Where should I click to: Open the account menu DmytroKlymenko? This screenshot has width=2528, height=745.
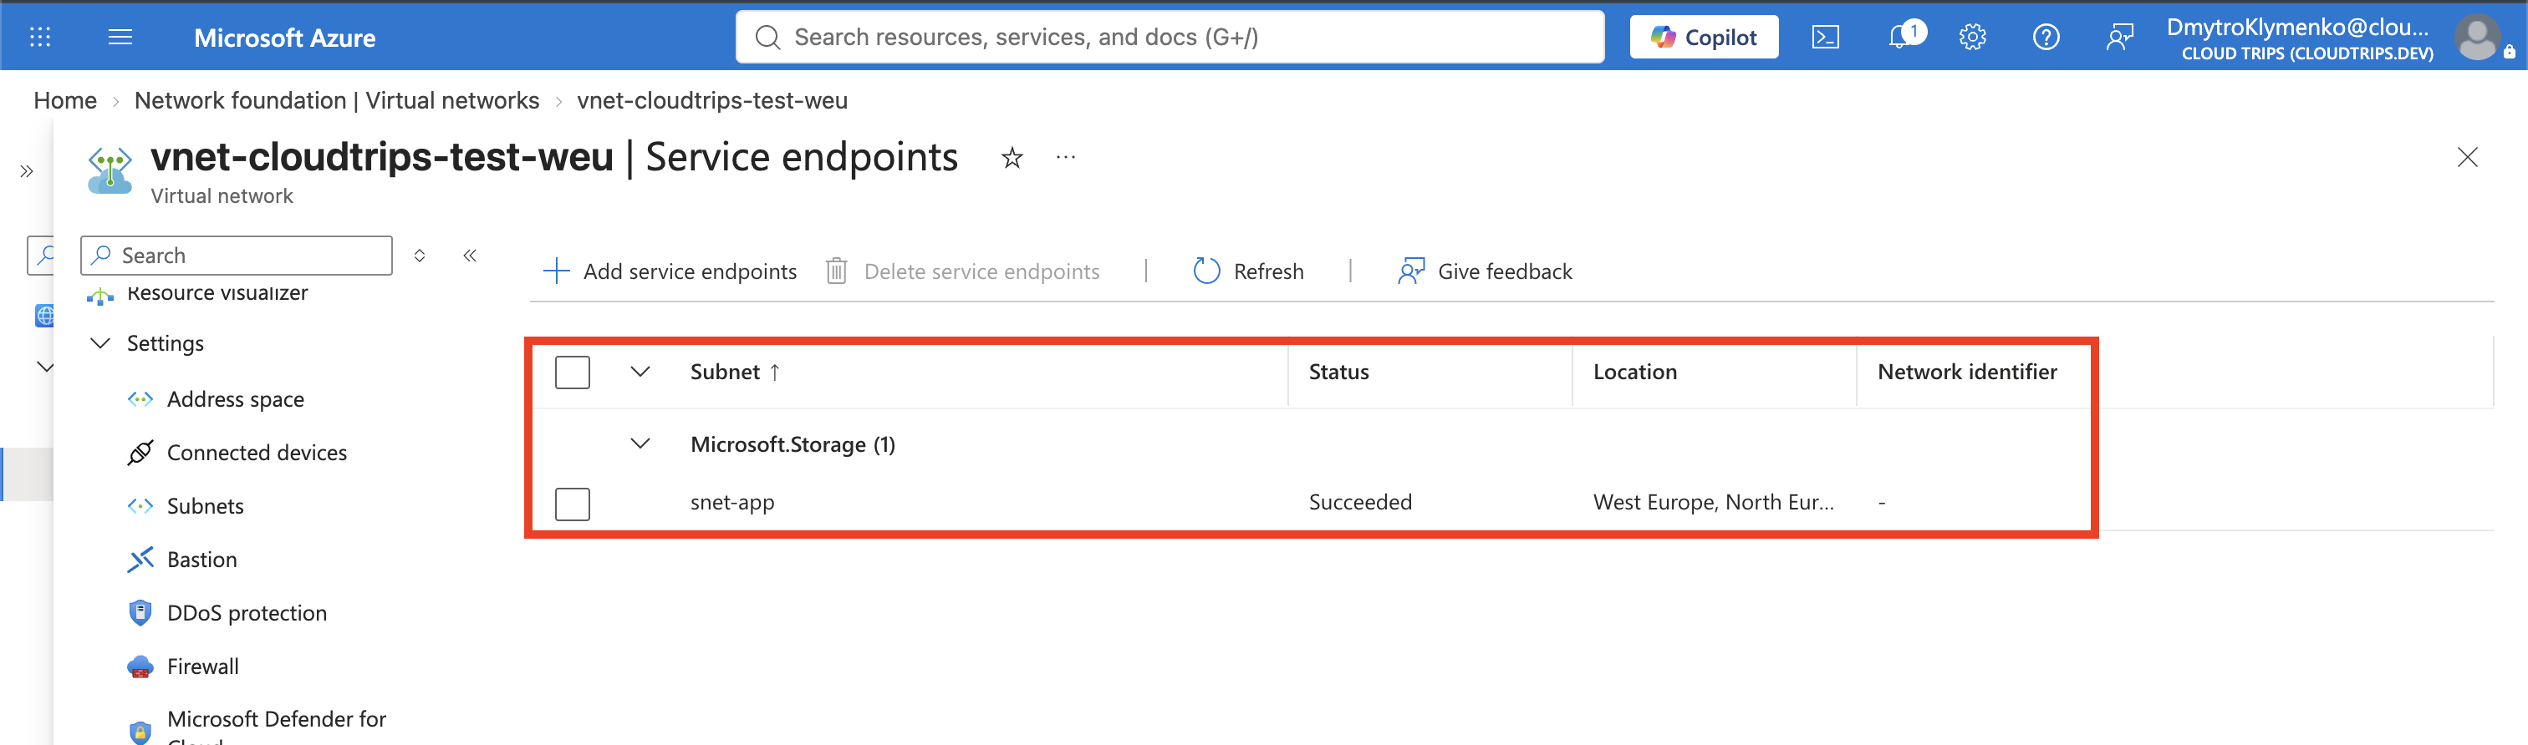pyautogui.click(x=2298, y=38)
